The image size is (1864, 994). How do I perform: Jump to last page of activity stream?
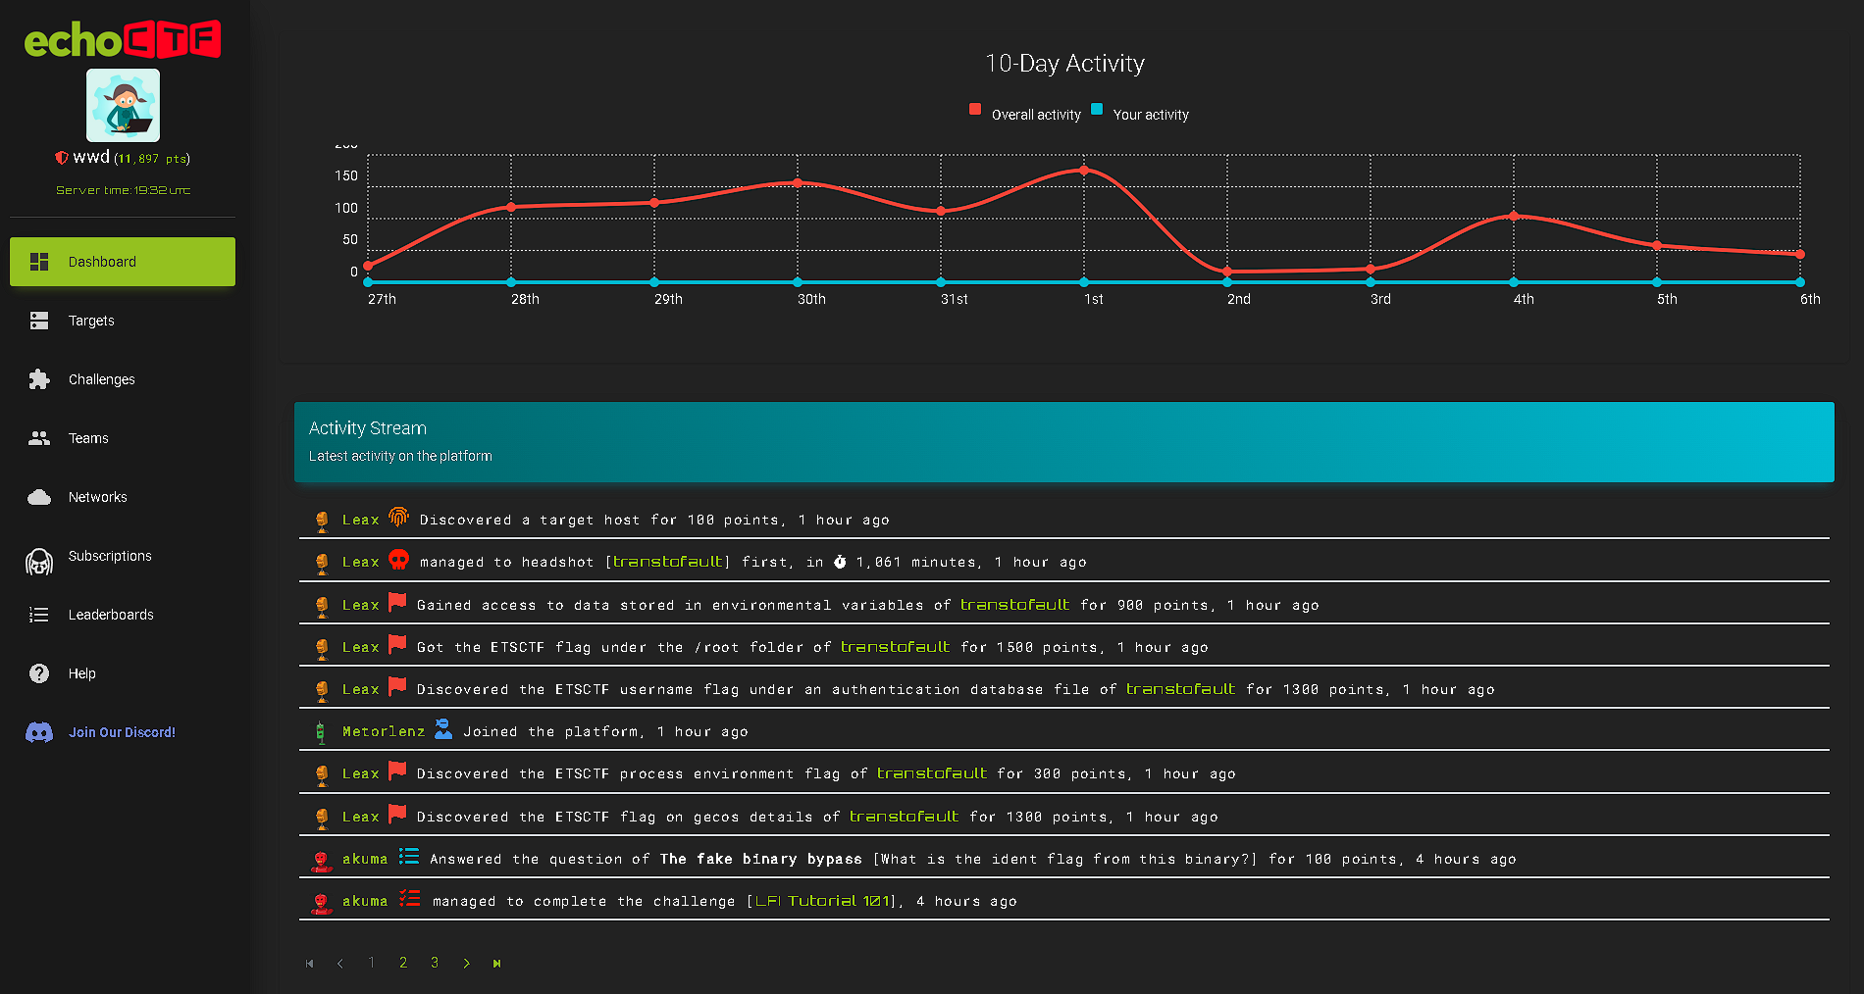pyautogui.click(x=496, y=964)
